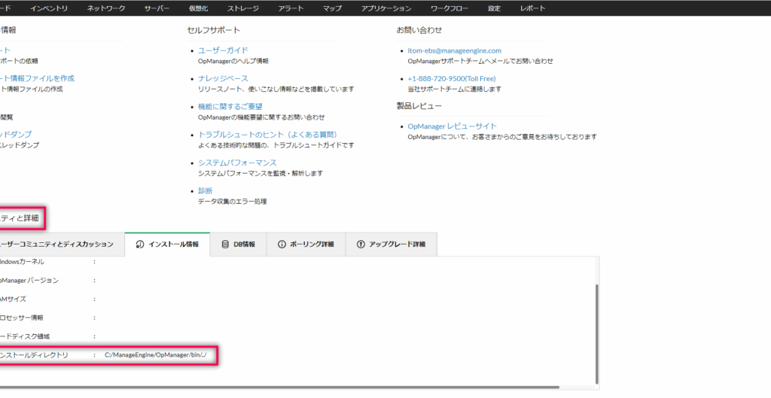The width and height of the screenshot is (771, 398).
Task: Switch to the ユーザーコミュニティとディスカッション tab
Action: (x=59, y=245)
